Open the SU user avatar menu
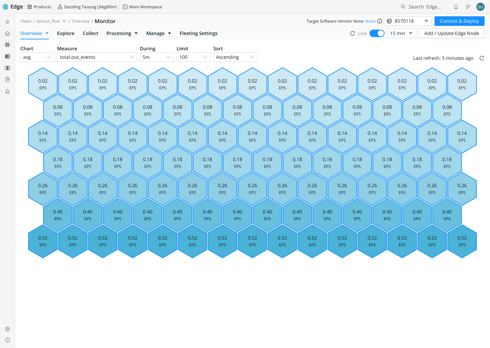Viewport: 490px width, 348px height. point(480,6)
